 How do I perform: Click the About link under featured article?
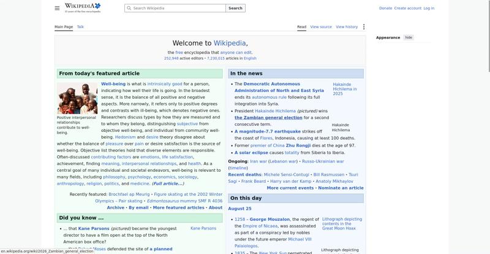coord(216,207)
